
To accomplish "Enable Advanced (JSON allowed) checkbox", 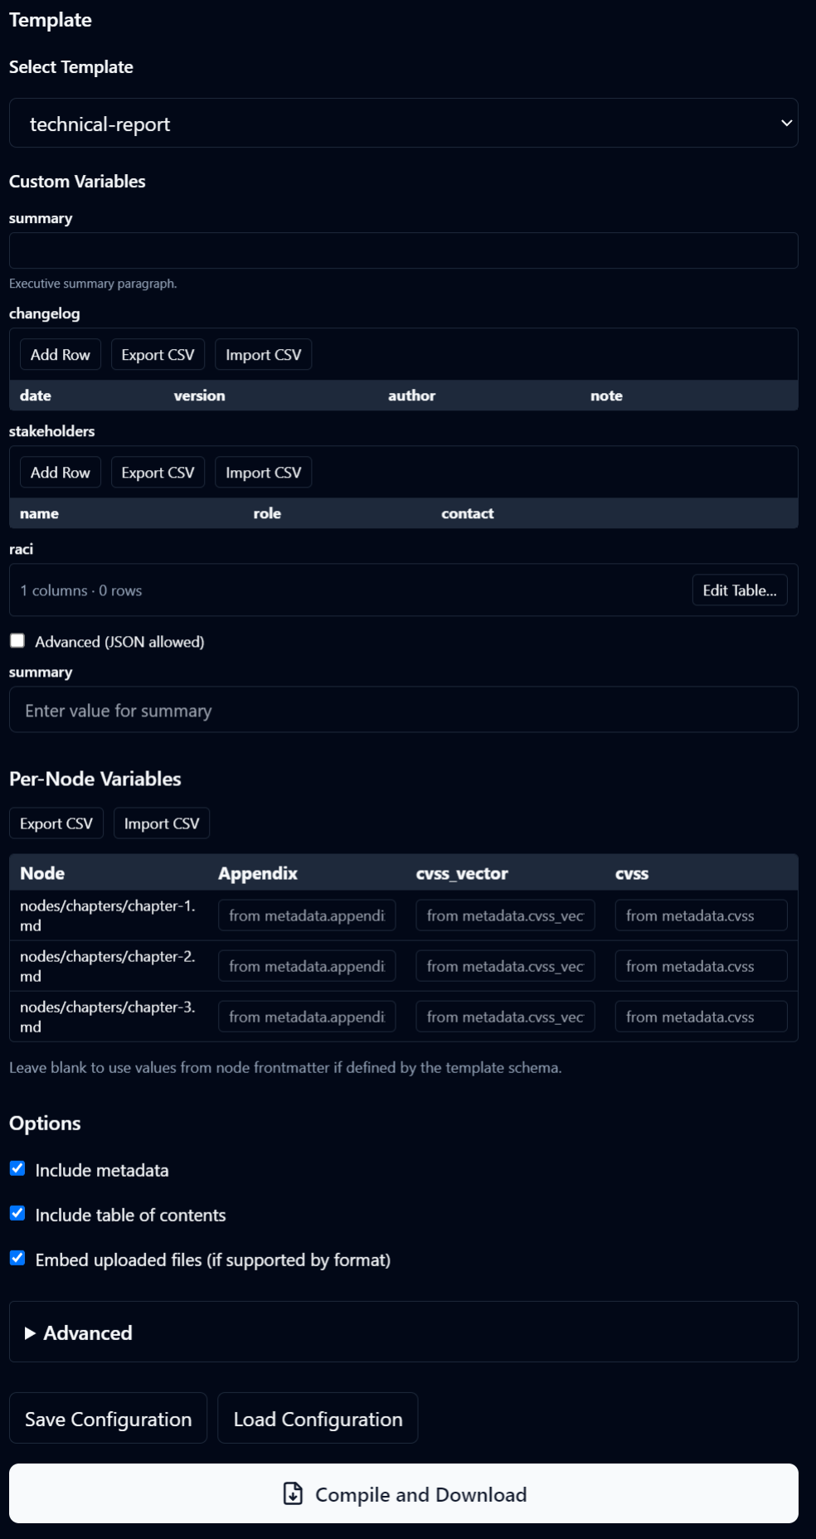I will tap(17, 641).
